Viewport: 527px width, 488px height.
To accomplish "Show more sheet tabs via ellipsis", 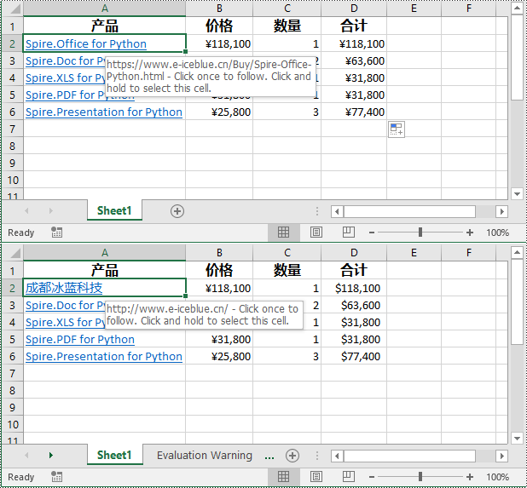I will (x=269, y=456).
